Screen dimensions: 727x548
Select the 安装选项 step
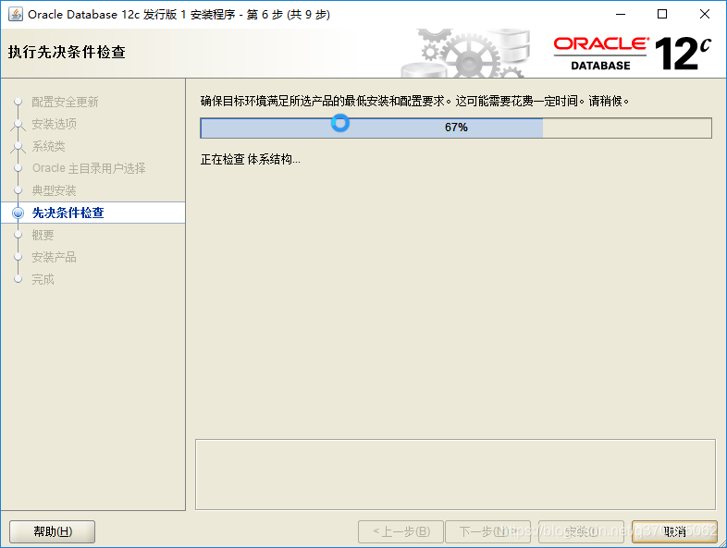point(54,124)
